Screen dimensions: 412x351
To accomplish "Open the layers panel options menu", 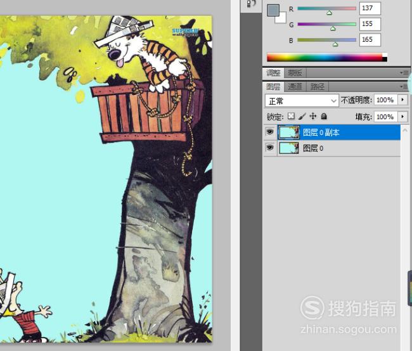I will coord(404,86).
